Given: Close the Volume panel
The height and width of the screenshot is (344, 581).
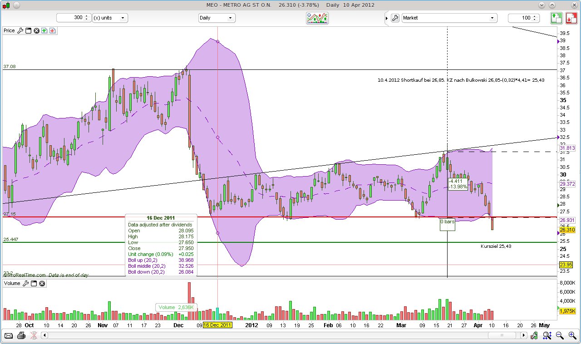Looking at the screenshot, I should [41, 283].
